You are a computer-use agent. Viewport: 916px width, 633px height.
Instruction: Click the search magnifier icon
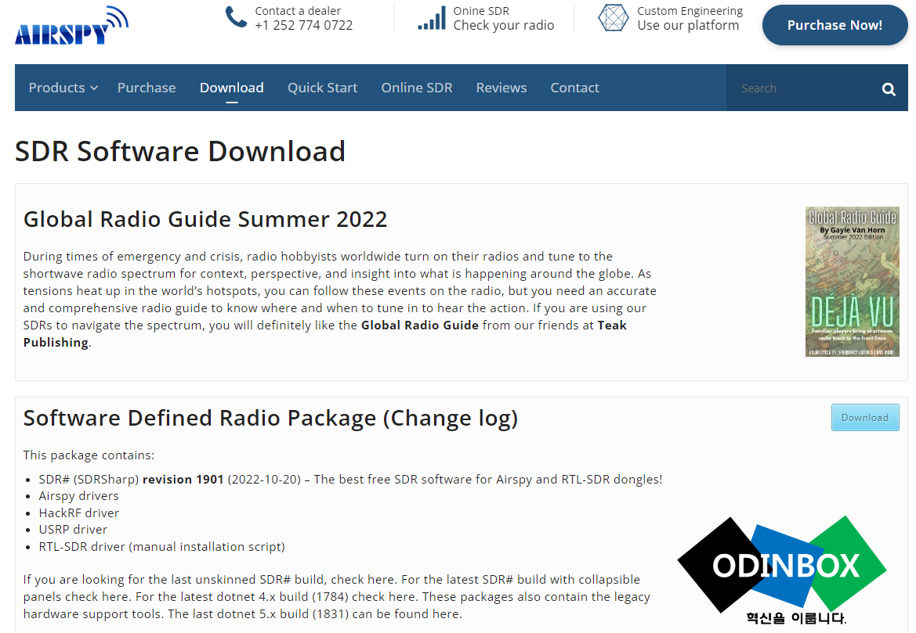(889, 88)
